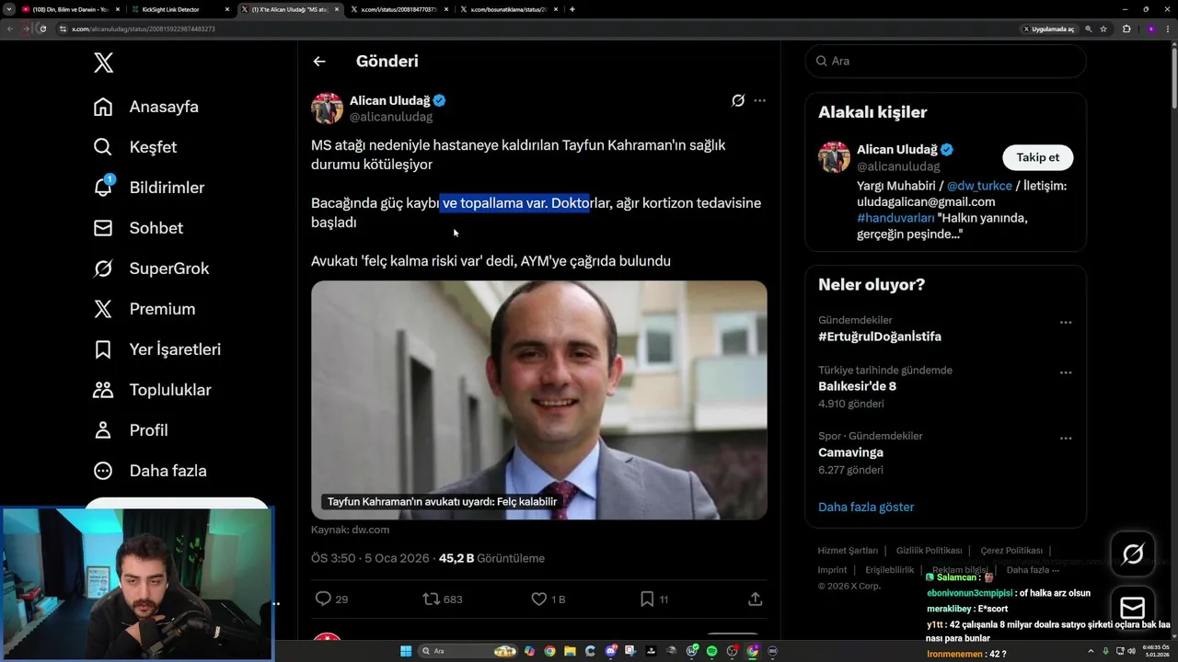Open Profil page
1178x662 pixels.
coord(131,430)
